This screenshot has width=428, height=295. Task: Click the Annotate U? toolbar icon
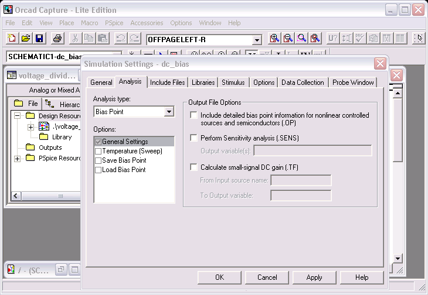coord(333,39)
